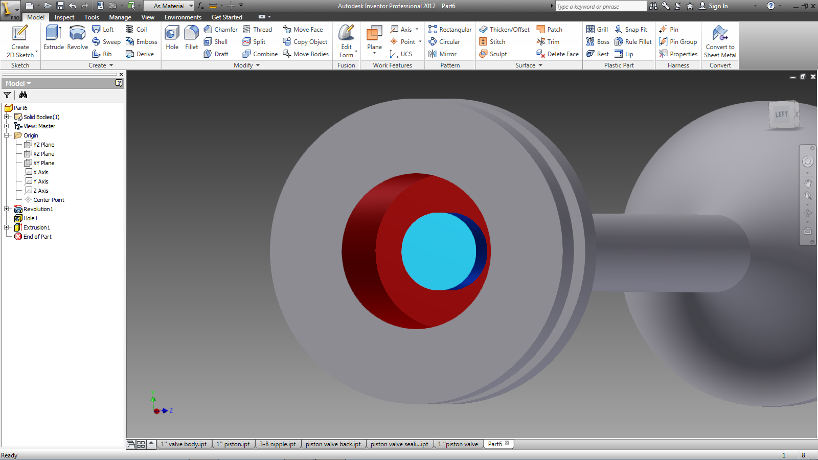Click the Find binoculars icon in browser

23,95
